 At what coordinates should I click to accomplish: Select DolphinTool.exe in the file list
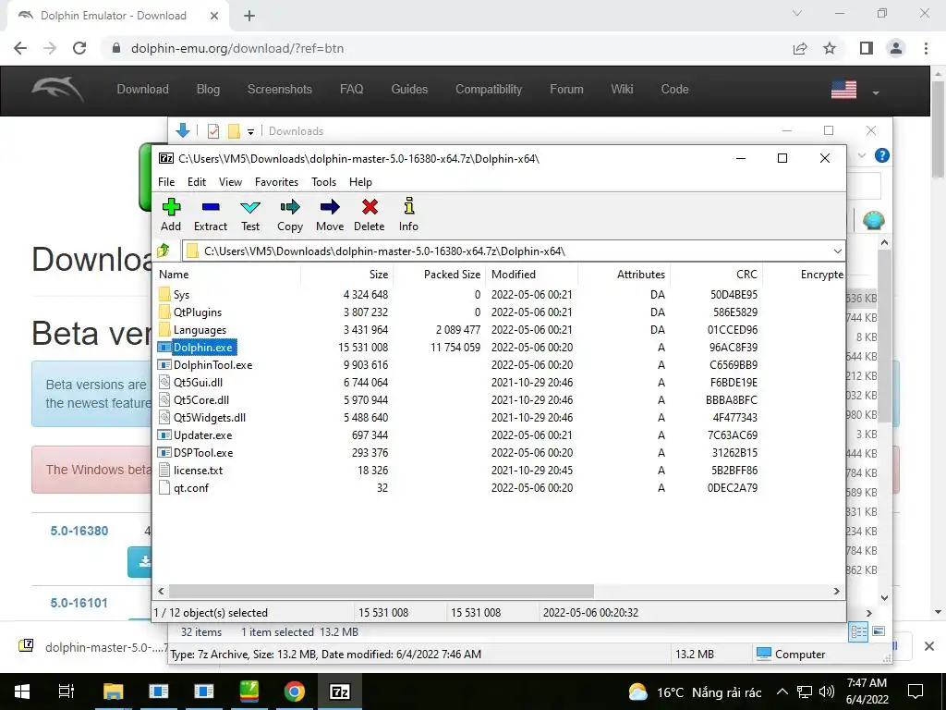[212, 364]
